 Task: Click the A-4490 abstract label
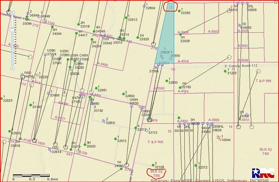pos(102,64)
